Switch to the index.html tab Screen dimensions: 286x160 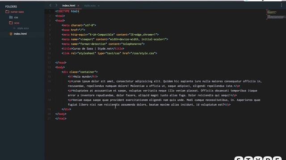point(68,6)
